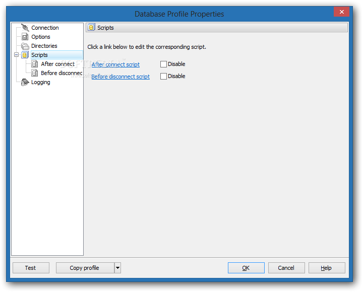The height and width of the screenshot is (292, 363).
Task: Open the Copy profile dropdown arrow
Action: (x=117, y=268)
